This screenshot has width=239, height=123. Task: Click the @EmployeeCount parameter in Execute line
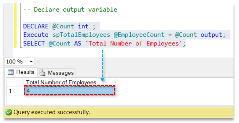click(139, 35)
